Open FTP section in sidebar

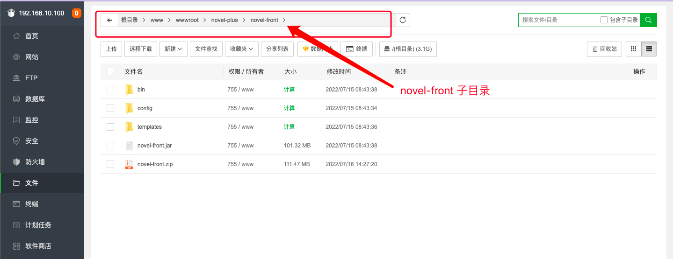[42, 78]
